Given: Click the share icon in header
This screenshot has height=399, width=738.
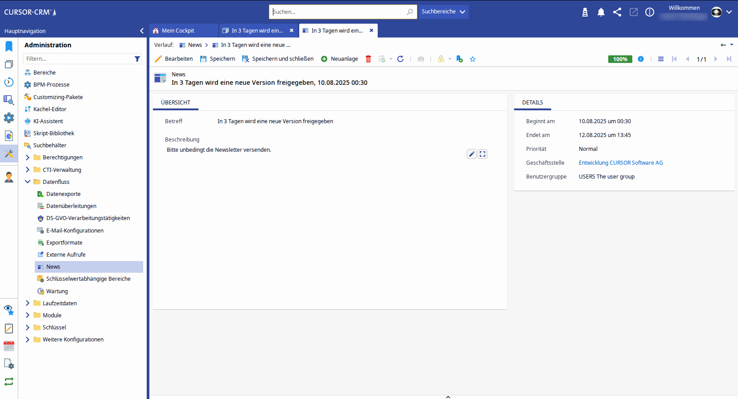Looking at the screenshot, I should point(617,12).
